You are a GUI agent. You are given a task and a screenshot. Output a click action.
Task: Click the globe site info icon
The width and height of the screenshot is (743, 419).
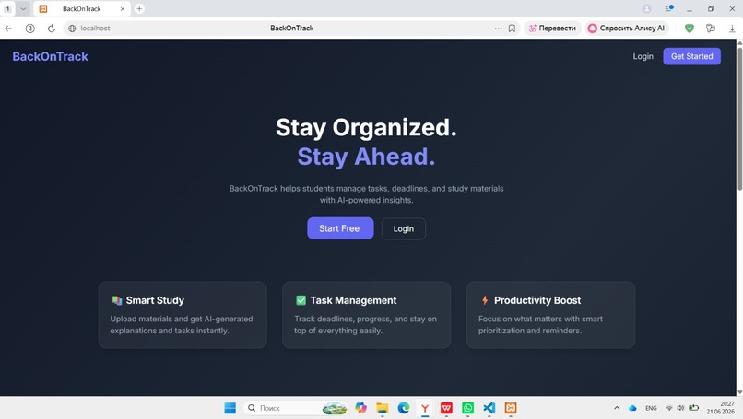tap(72, 29)
